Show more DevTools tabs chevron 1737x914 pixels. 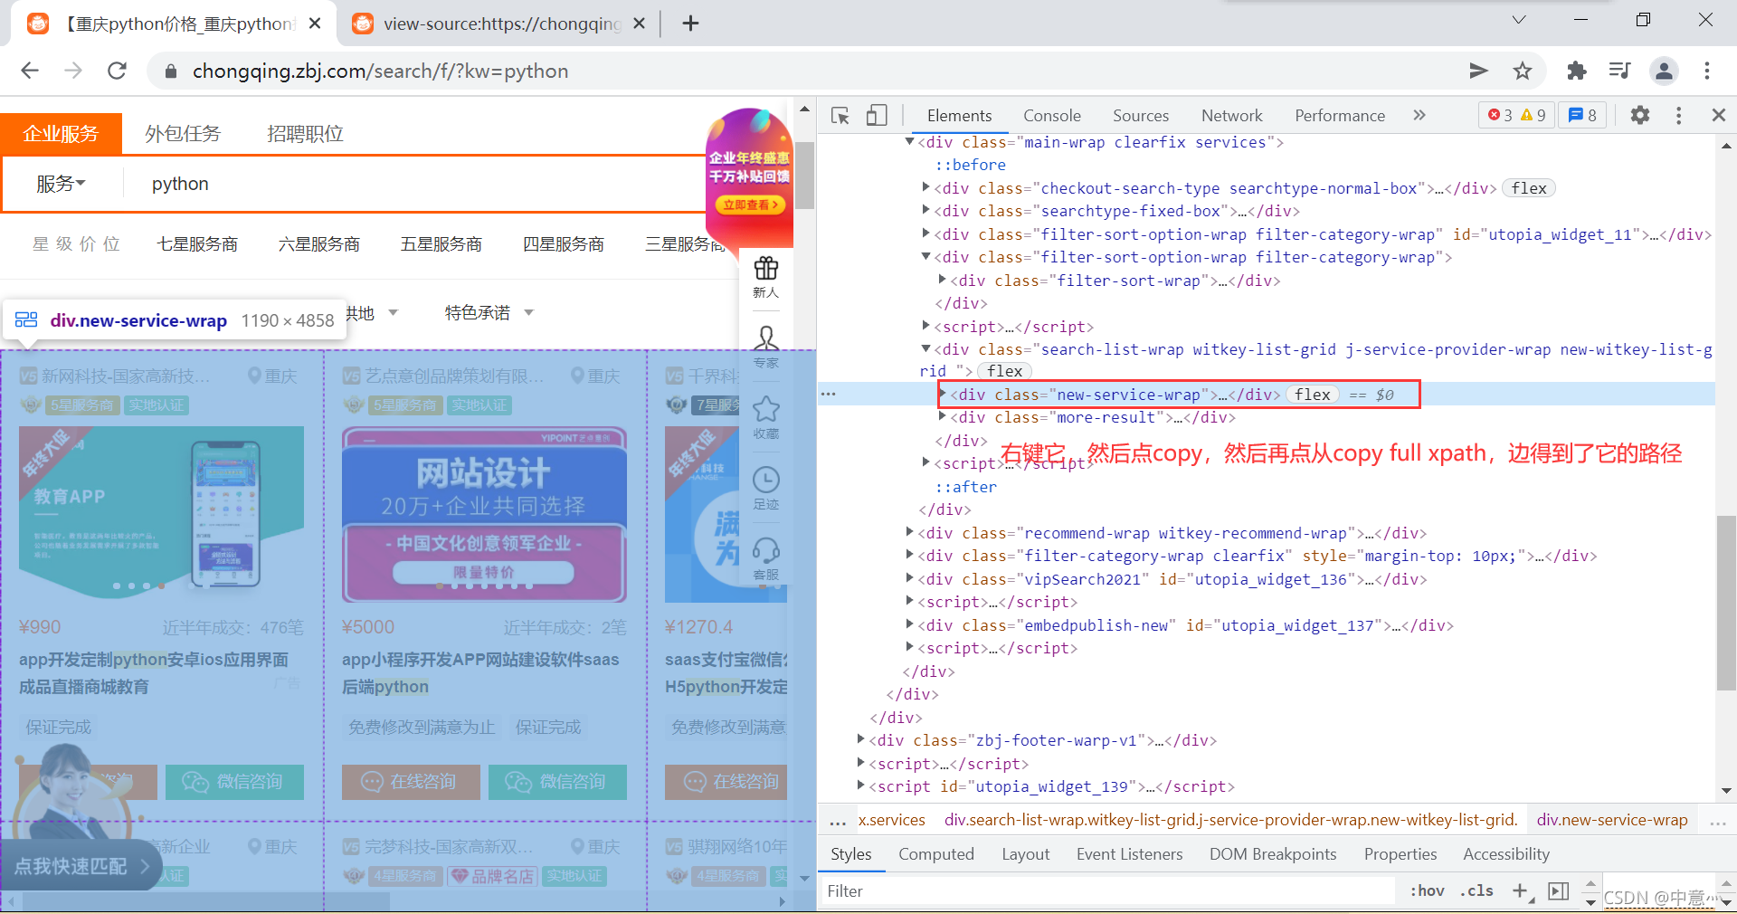pos(1419,115)
